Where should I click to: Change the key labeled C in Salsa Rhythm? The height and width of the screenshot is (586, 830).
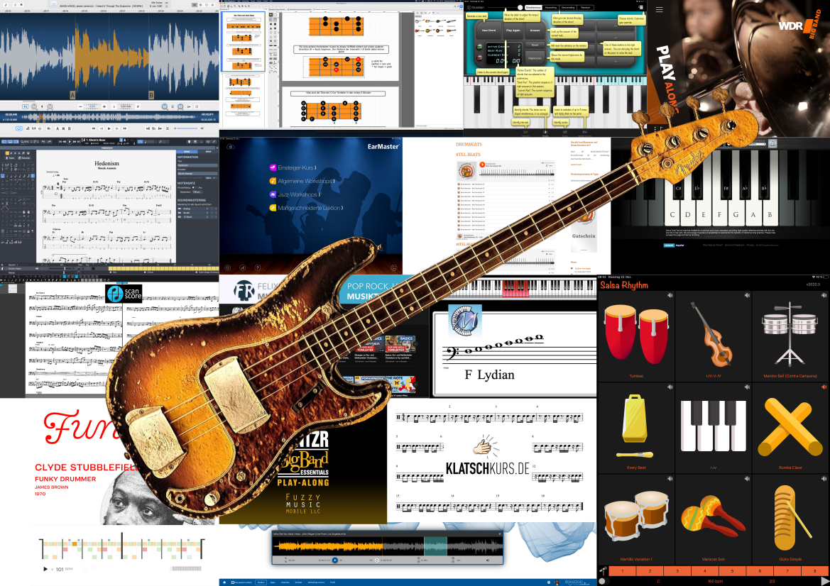click(x=658, y=581)
